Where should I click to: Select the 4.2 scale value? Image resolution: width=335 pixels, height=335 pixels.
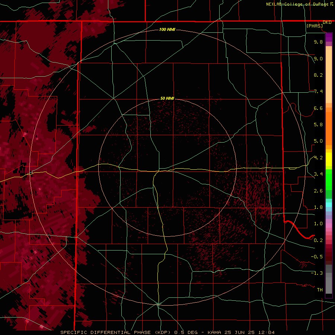pos(318,158)
